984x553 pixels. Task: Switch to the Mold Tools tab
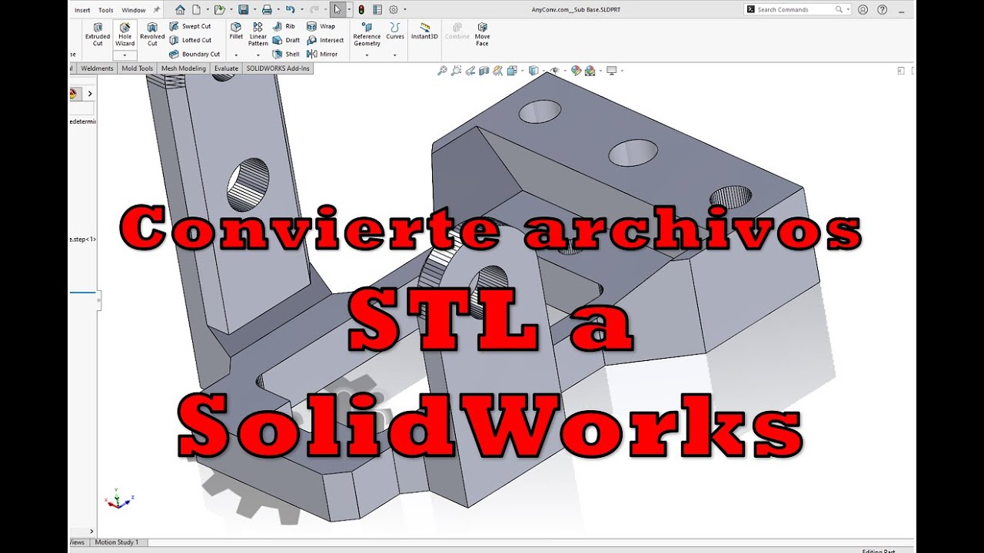coord(137,68)
